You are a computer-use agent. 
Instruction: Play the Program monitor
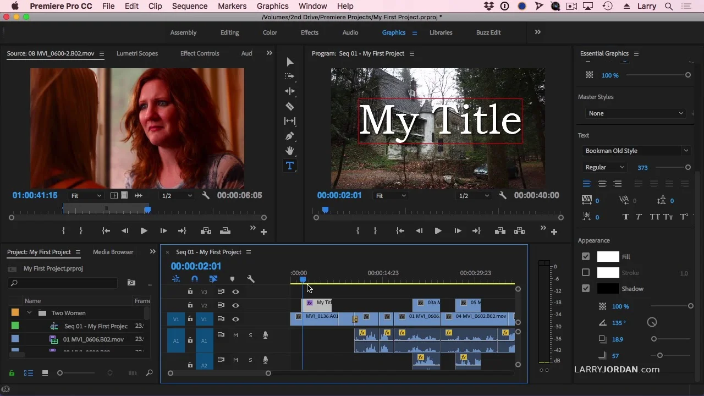point(438,230)
